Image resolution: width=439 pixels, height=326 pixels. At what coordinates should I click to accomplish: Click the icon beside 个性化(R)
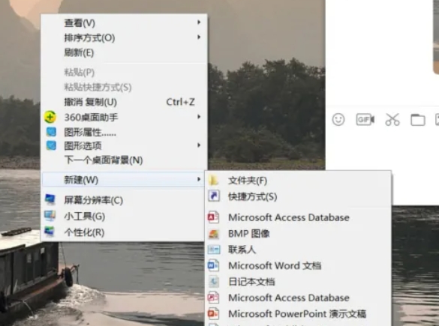(x=50, y=232)
